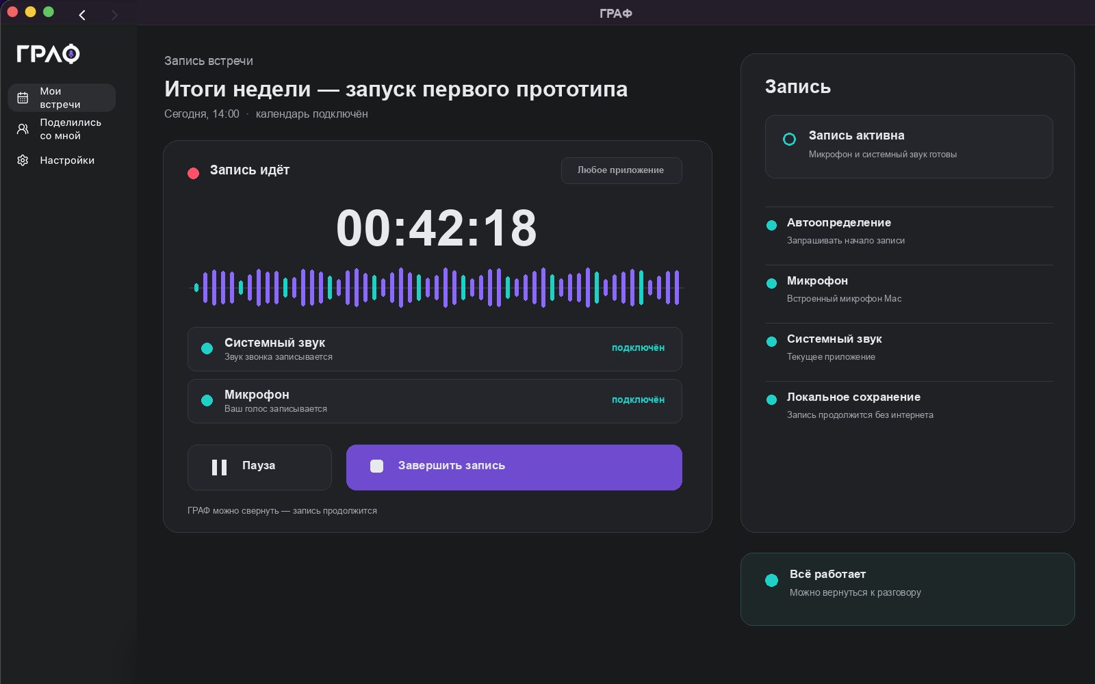Open the Любое приложение selector

click(x=621, y=170)
